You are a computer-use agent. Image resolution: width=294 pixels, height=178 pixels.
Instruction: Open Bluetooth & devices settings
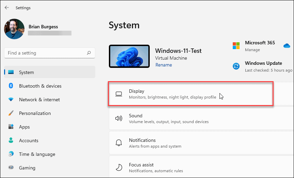[x=50, y=86]
